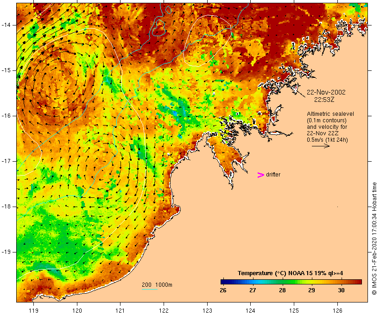
Task: Click the longitude axis label '119'
Action: click(33, 310)
